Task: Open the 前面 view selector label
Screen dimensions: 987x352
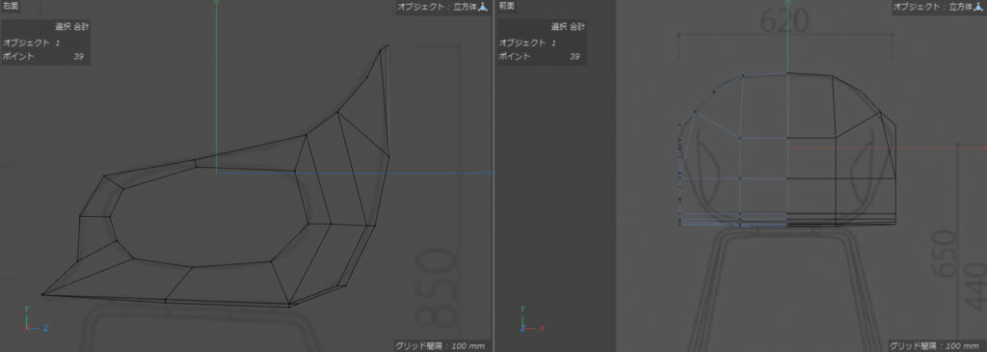Action: (x=507, y=6)
